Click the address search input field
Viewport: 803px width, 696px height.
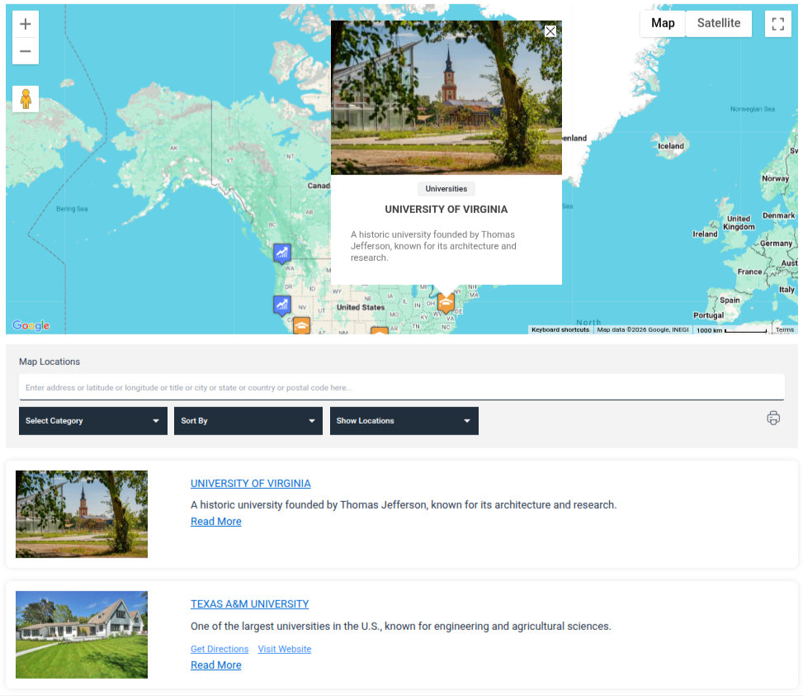pyautogui.click(x=402, y=386)
